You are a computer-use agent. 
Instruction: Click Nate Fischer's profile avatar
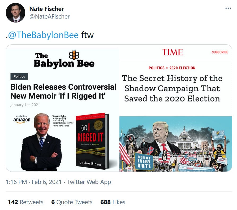pyautogui.click(x=15, y=13)
